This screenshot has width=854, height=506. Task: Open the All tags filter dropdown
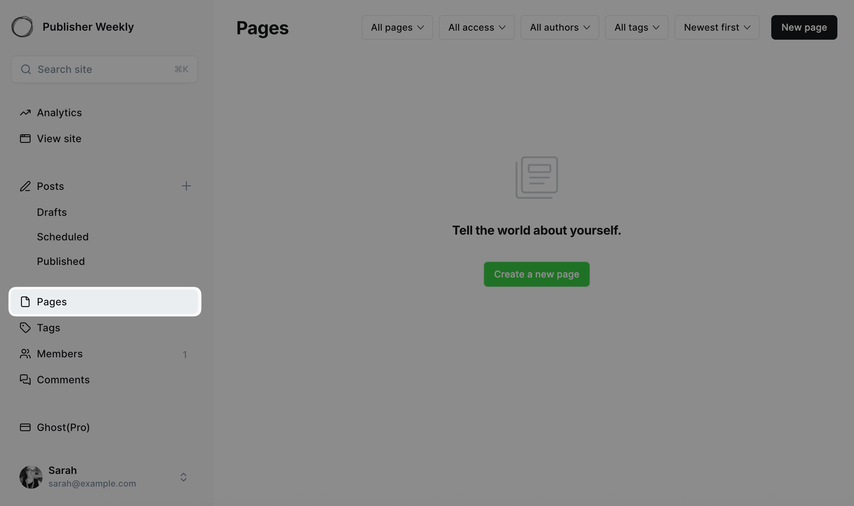[x=636, y=27]
